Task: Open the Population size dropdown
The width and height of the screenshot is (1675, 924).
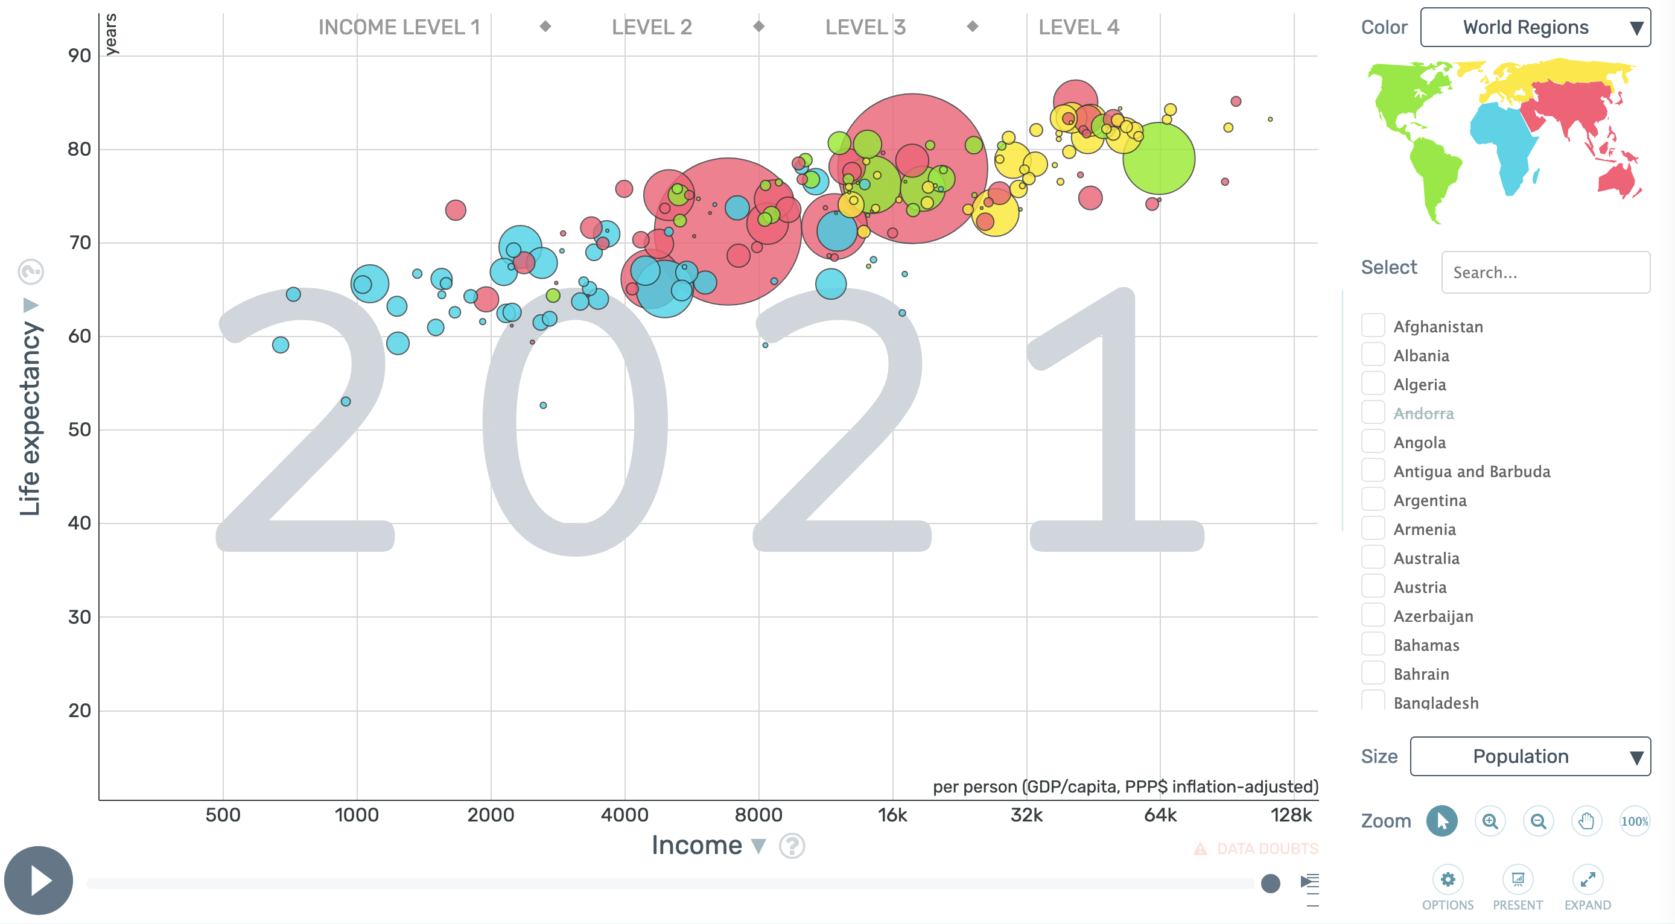Action: [1530, 756]
